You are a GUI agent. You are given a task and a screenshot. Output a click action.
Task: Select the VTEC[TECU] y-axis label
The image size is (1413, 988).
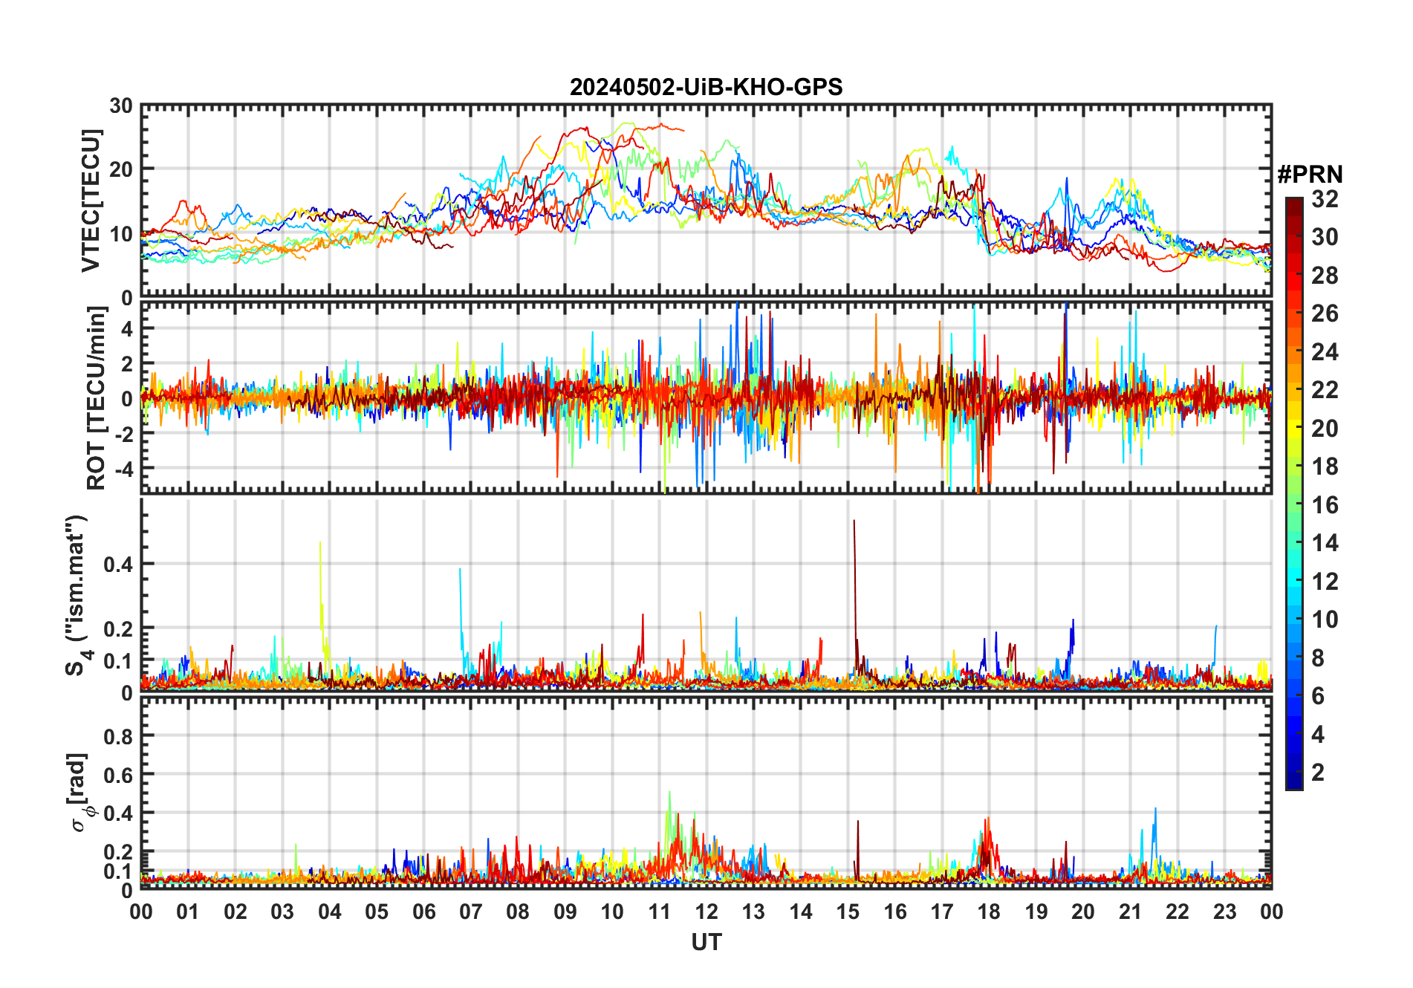coord(91,201)
